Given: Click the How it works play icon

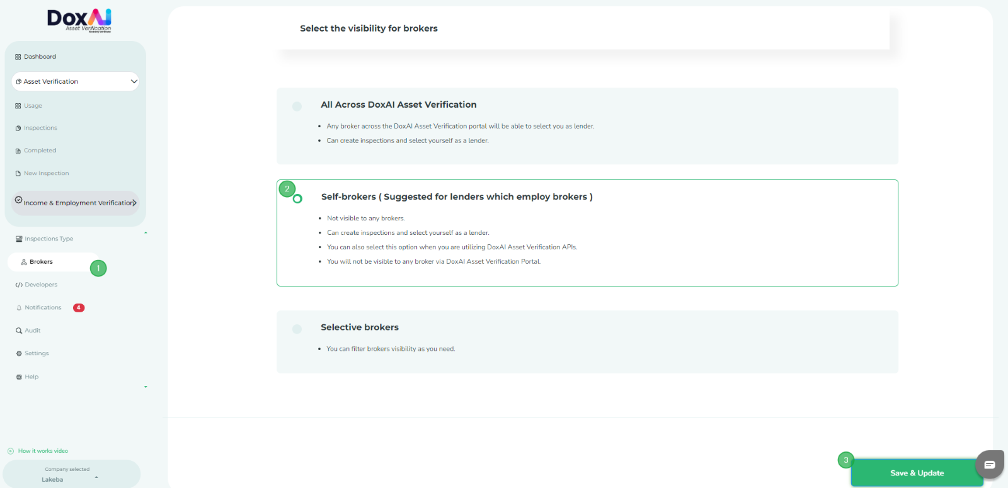Looking at the screenshot, I should coord(11,451).
